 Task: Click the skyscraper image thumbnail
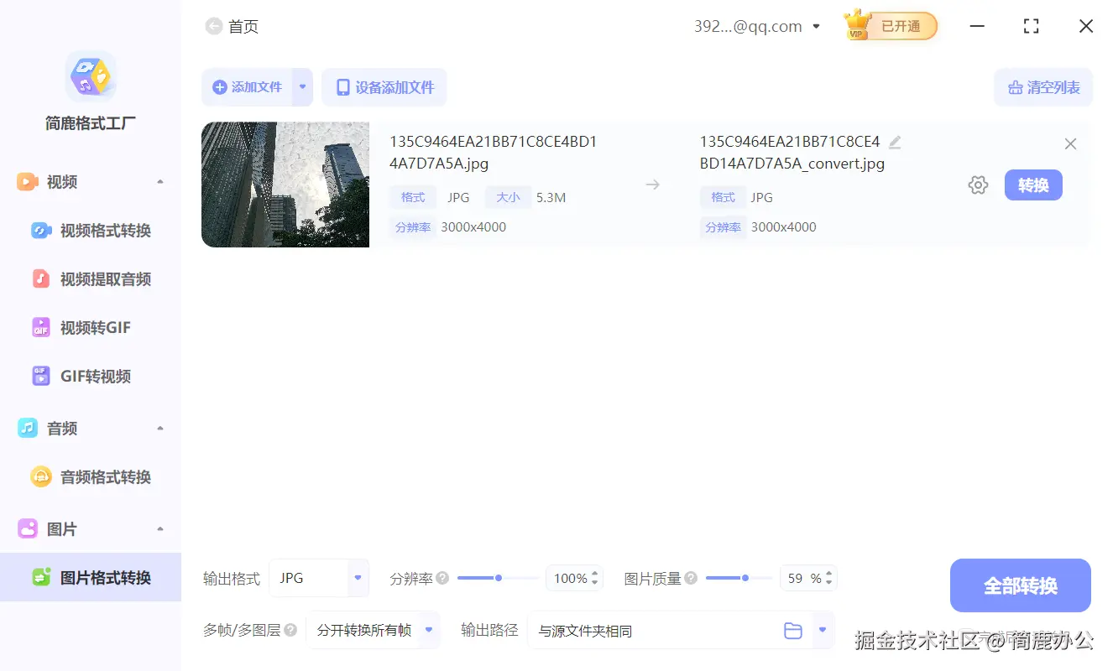[x=285, y=185]
